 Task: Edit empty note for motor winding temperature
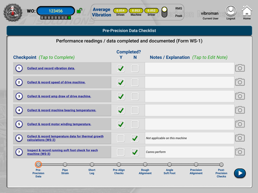189,124
